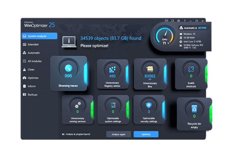
Task: Click the laptop info icon
Action: coord(69,42)
